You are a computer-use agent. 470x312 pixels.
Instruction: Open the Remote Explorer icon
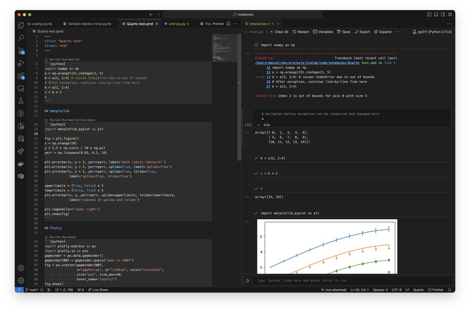click(21, 89)
